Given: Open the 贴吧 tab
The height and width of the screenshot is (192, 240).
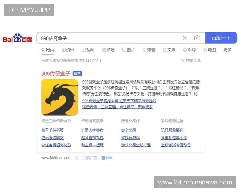Looking at the screenshot, I should 108,50.
